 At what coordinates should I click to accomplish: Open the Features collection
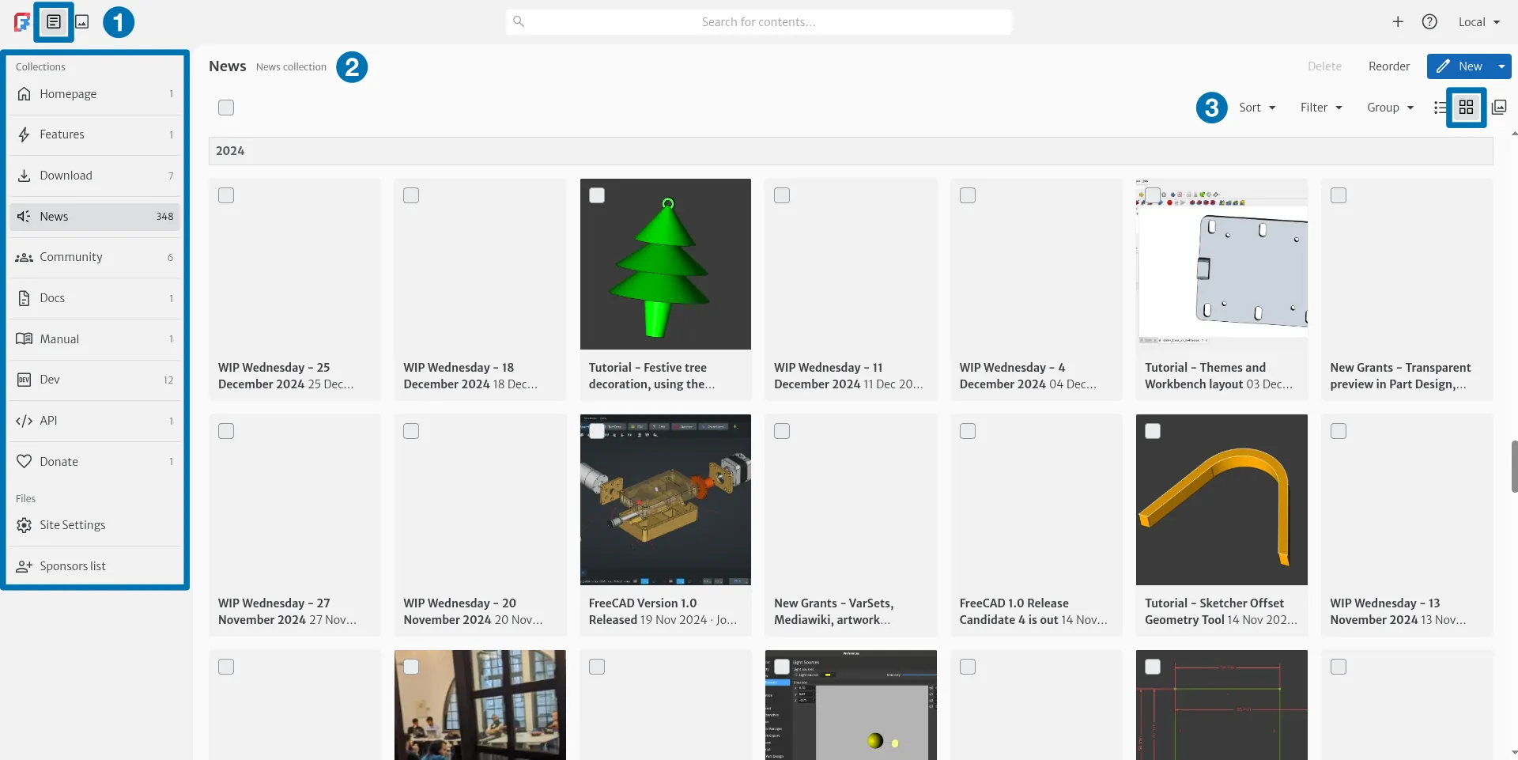point(95,134)
